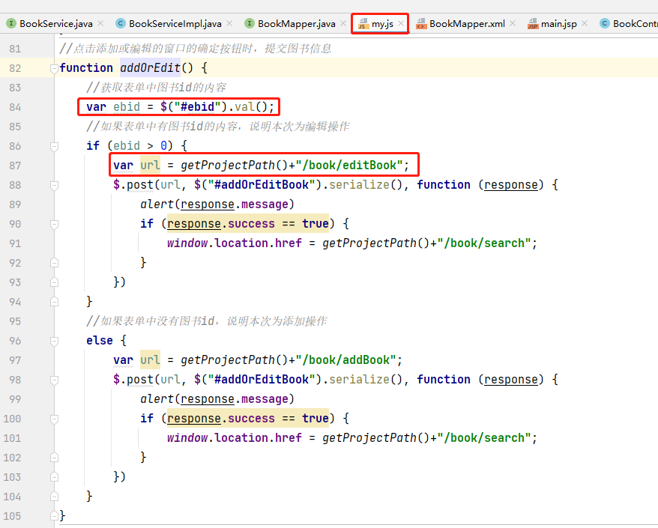
Task: Close the BookMapper.java tab
Action: point(342,23)
